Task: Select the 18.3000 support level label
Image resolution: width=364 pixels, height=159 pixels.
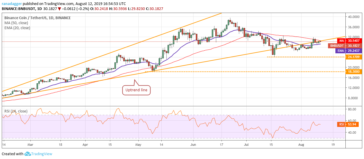Action: click(x=353, y=72)
